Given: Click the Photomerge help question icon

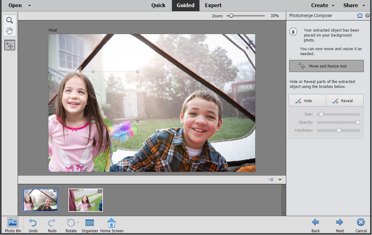Looking at the screenshot, I should (x=367, y=15).
